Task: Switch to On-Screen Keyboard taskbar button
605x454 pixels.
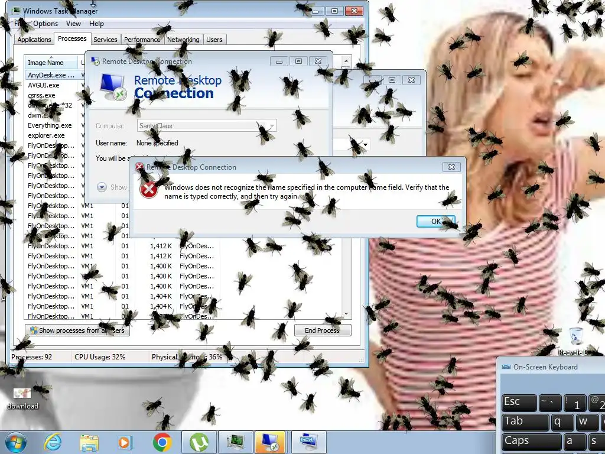Action: click(308, 442)
